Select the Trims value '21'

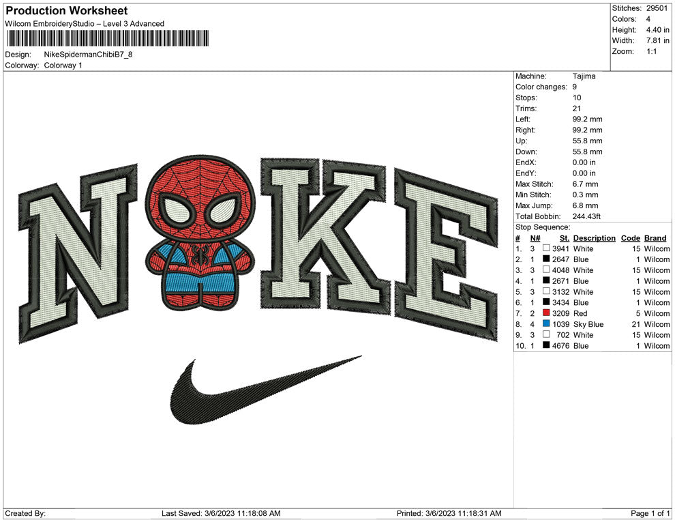coord(576,108)
